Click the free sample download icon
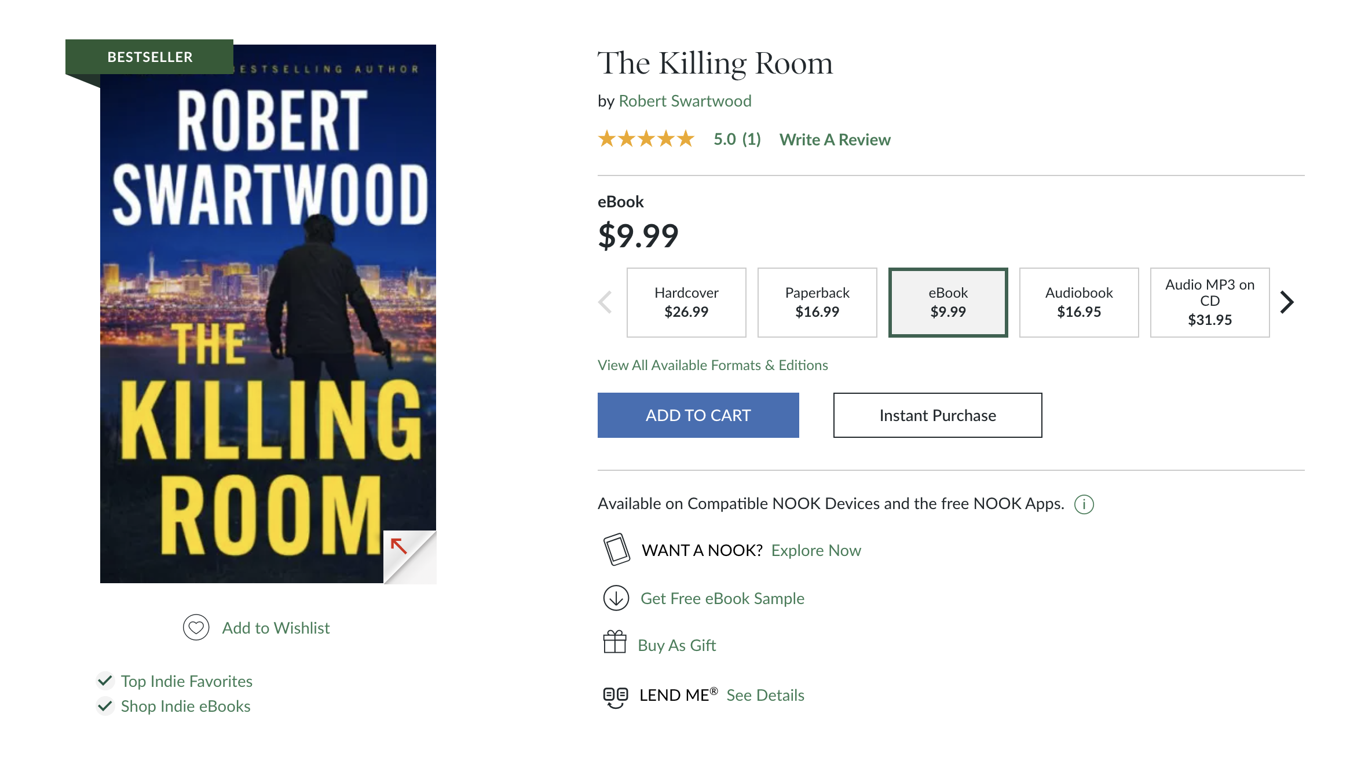 (616, 598)
